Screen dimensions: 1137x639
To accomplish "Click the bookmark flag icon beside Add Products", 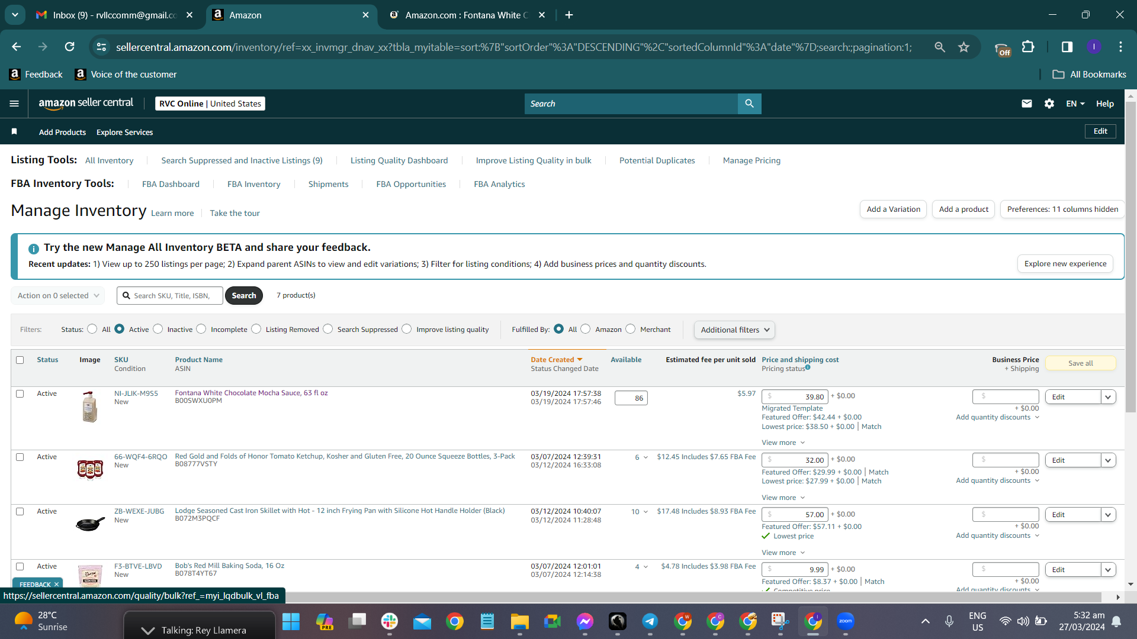I will coord(14,131).
